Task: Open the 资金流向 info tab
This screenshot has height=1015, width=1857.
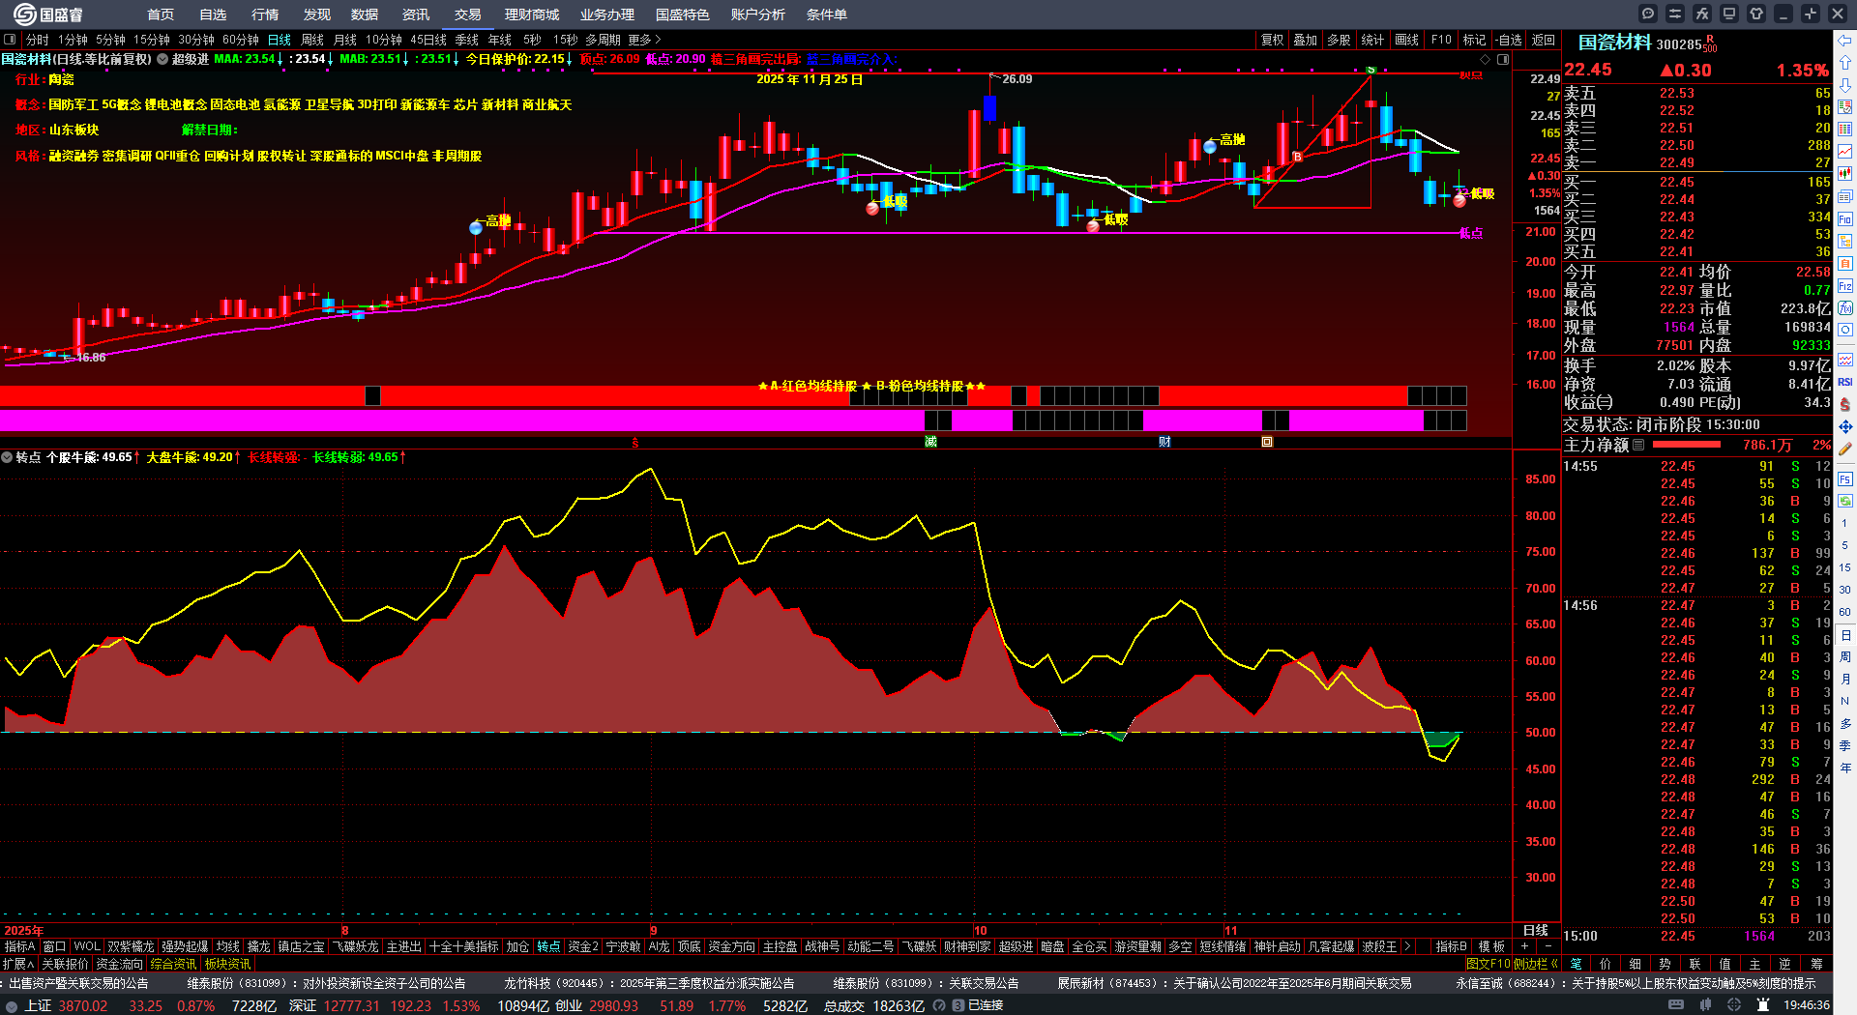Action: [x=119, y=964]
